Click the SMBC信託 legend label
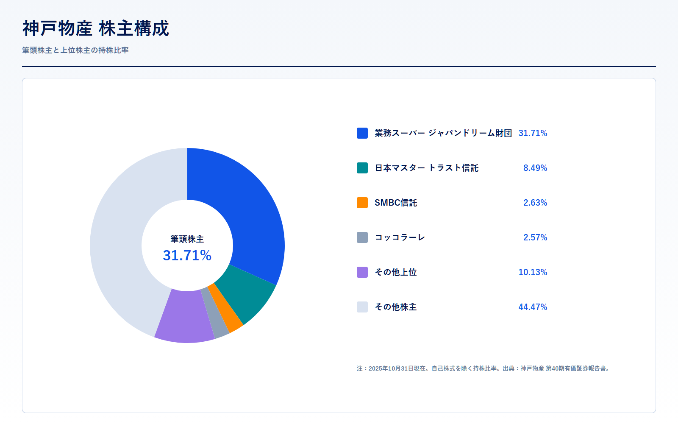Screen dimensions: 678x424 (396, 203)
